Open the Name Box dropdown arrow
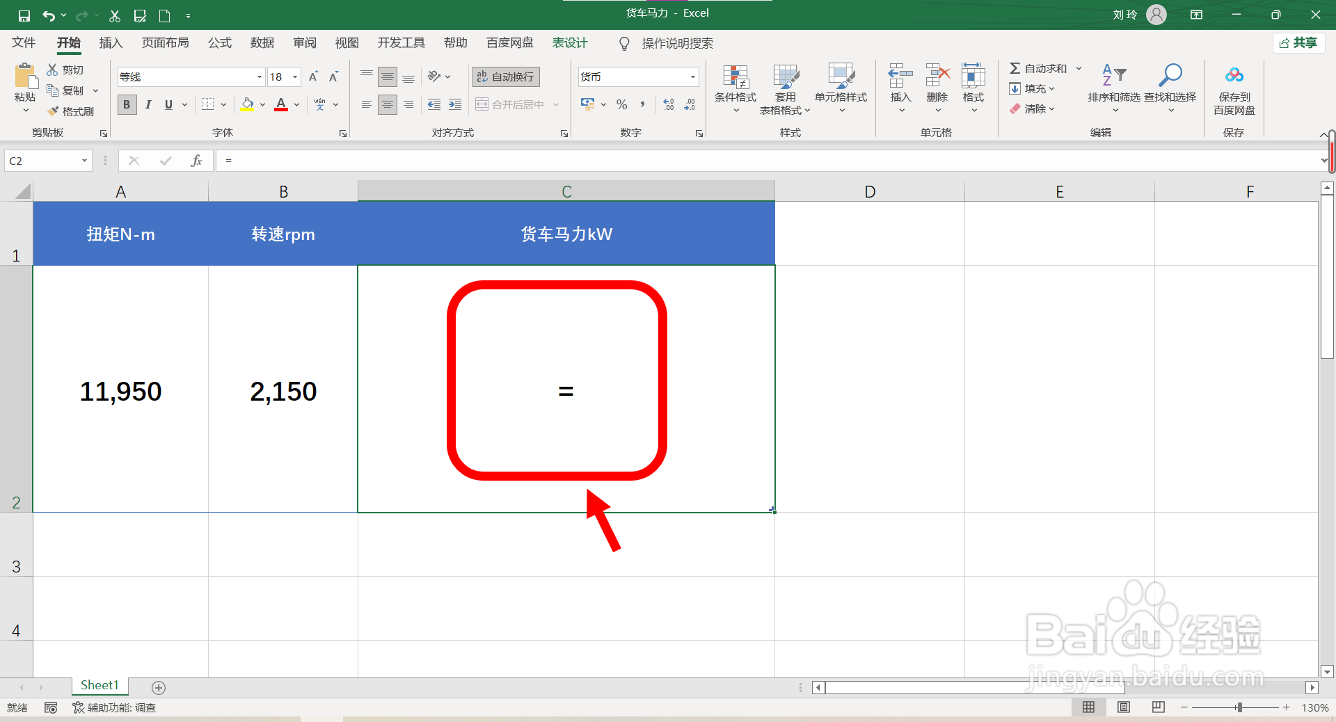This screenshot has width=1336, height=722. [x=84, y=161]
